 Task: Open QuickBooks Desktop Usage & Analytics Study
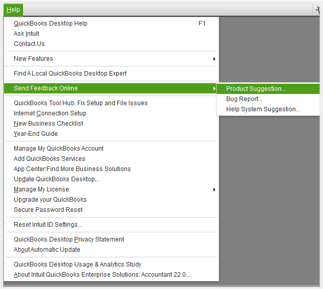111,264
